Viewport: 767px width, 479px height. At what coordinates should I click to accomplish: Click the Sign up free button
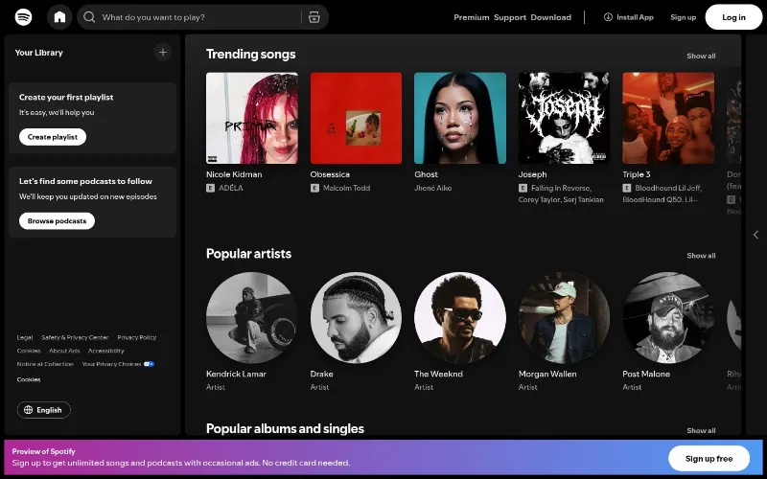tap(709, 459)
